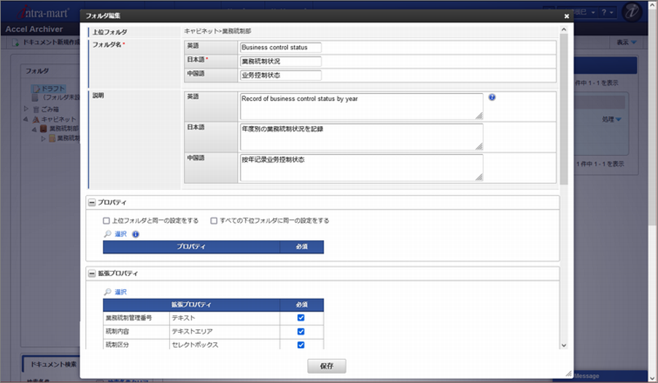Viewport: 658px width, 383px height.
Task: Click プロパティ column header
Action: point(191,247)
